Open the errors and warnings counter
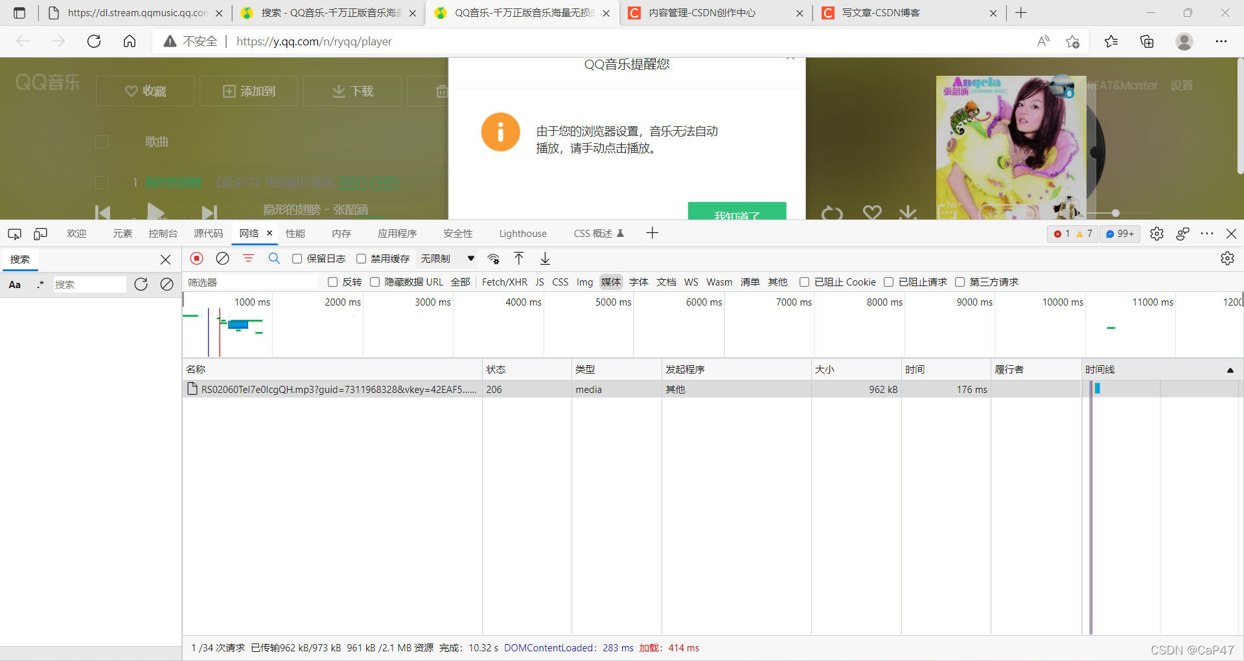The width and height of the screenshot is (1244, 661). point(1072,234)
